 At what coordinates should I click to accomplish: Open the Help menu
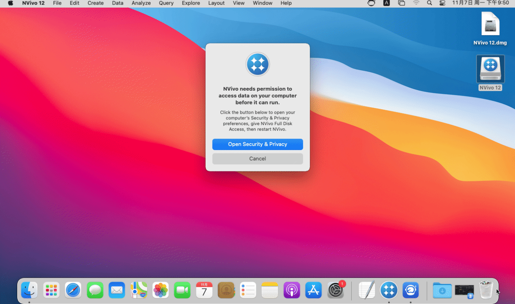(x=286, y=3)
